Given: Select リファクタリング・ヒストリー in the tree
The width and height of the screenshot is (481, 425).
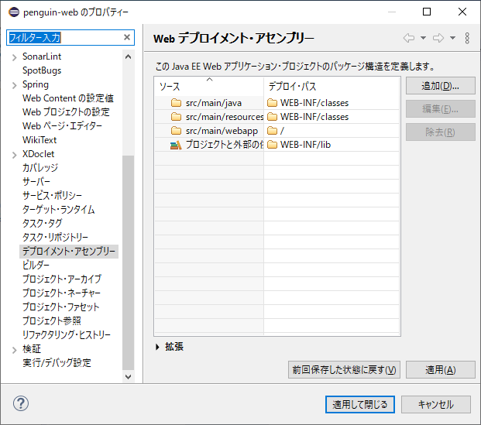Looking at the screenshot, I should pyautogui.click(x=67, y=335).
